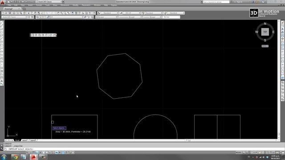285x160 pixels.
Task: Click N on the ViewCube compass
Action: 265,24
